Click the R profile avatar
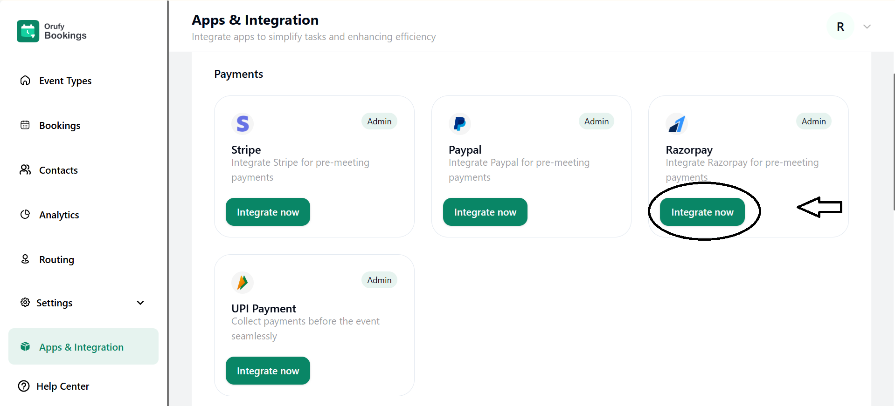The height and width of the screenshot is (406, 895). pyautogui.click(x=840, y=26)
